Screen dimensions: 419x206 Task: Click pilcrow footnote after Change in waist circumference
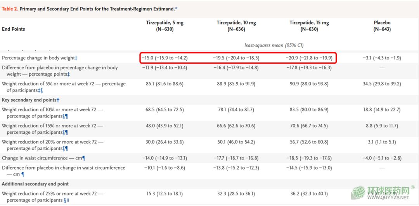(83, 158)
